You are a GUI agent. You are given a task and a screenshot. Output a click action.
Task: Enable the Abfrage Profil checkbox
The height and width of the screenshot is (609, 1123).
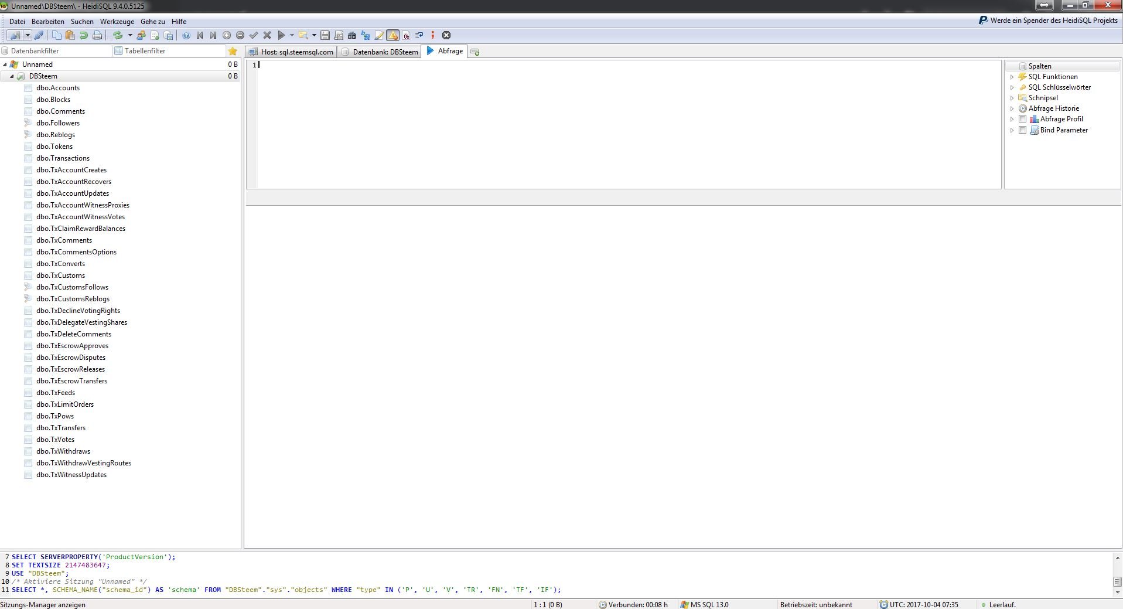[x=1022, y=119]
